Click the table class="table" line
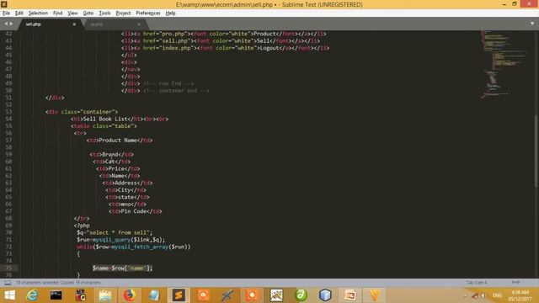The width and height of the screenshot is (539, 303). pos(104,126)
